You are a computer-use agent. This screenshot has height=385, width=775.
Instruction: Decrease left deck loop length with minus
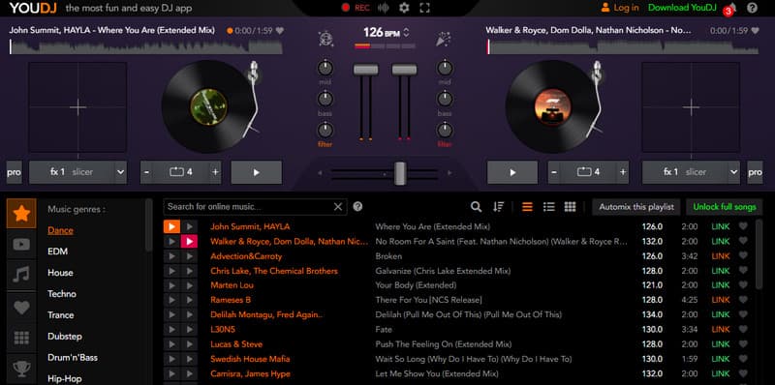(x=146, y=172)
